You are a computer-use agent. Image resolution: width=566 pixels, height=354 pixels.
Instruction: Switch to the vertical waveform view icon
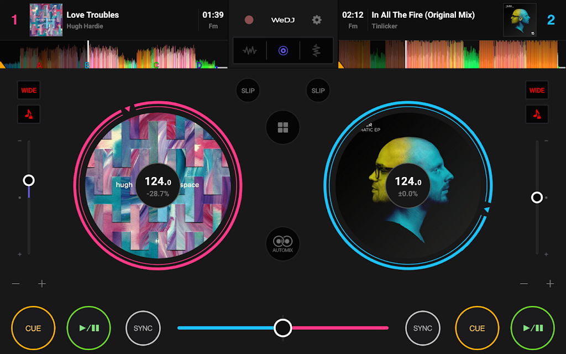point(316,51)
